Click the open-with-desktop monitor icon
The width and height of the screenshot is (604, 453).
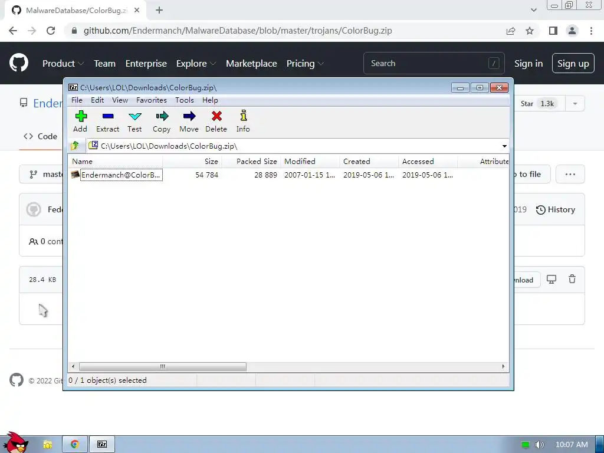552,280
